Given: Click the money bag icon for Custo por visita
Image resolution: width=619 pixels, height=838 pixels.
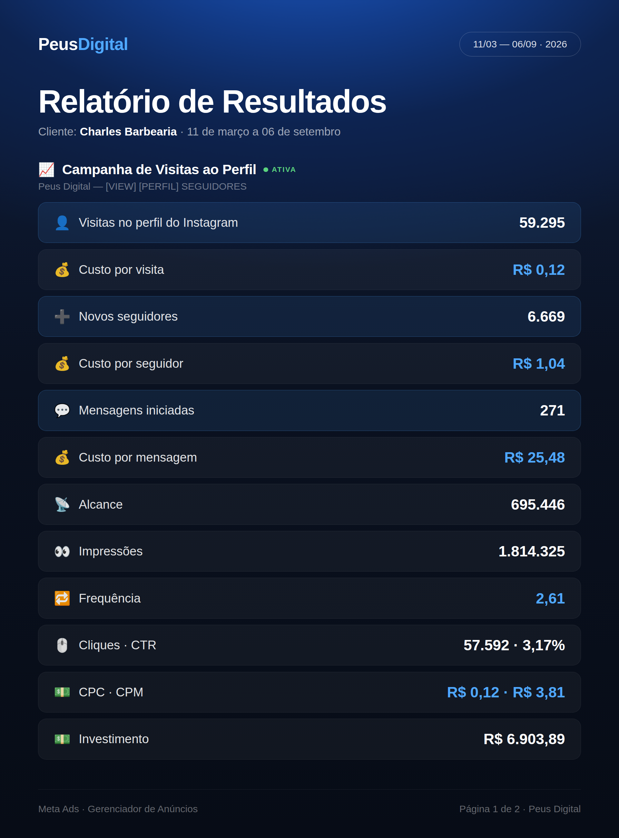Looking at the screenshot, I should point(62,269).
